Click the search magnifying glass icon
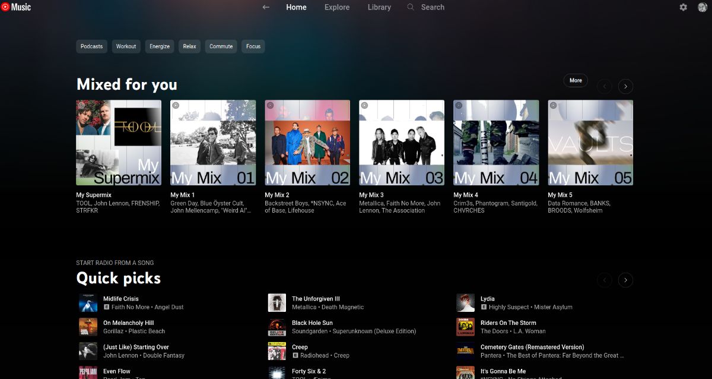The height and width of the screenshot is (379, 712). (410, 7)
